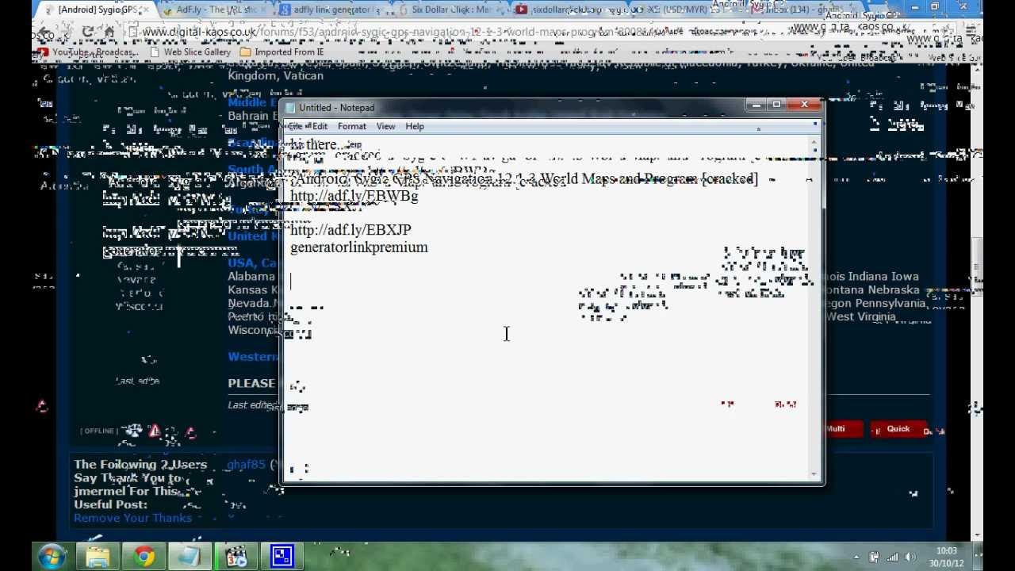This screenshot has height=571, width=1015.
Task: Click the PLEASE text in forum post
Action: 251,383
